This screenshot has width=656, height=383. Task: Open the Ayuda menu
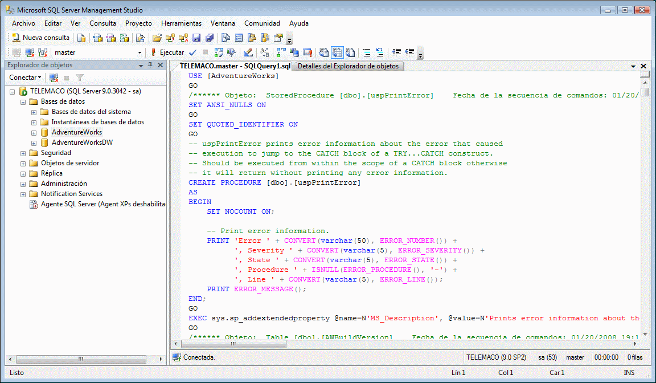pos(299,23)
